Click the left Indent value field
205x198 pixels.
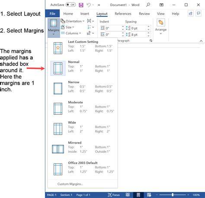[x=113, y=28]
